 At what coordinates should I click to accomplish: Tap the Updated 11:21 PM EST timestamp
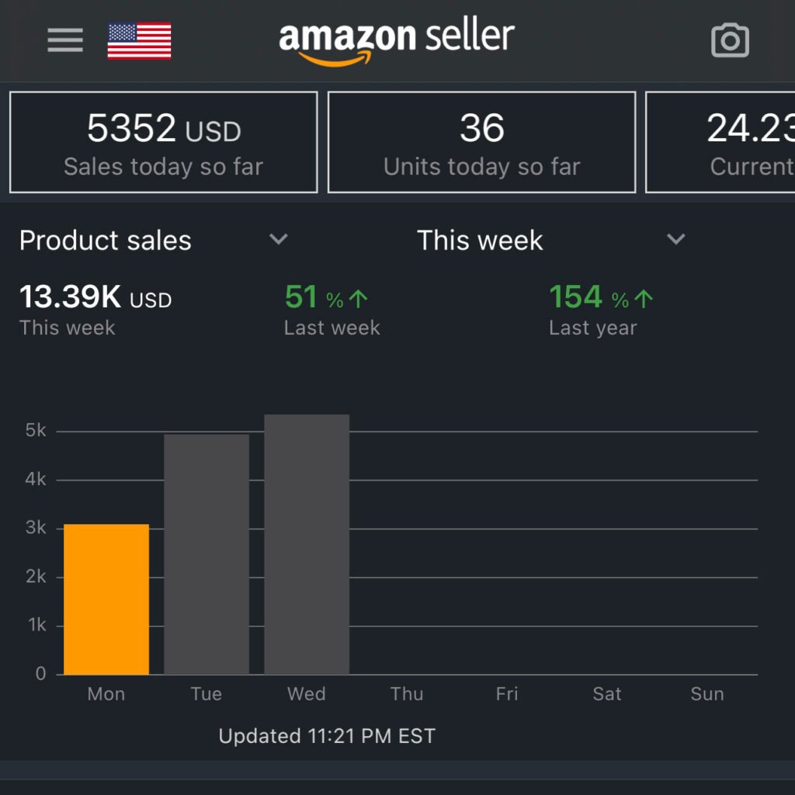(327, 736)
